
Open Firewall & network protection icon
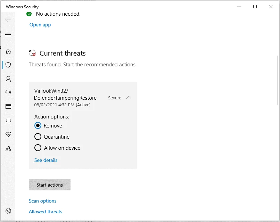(8, 93)
